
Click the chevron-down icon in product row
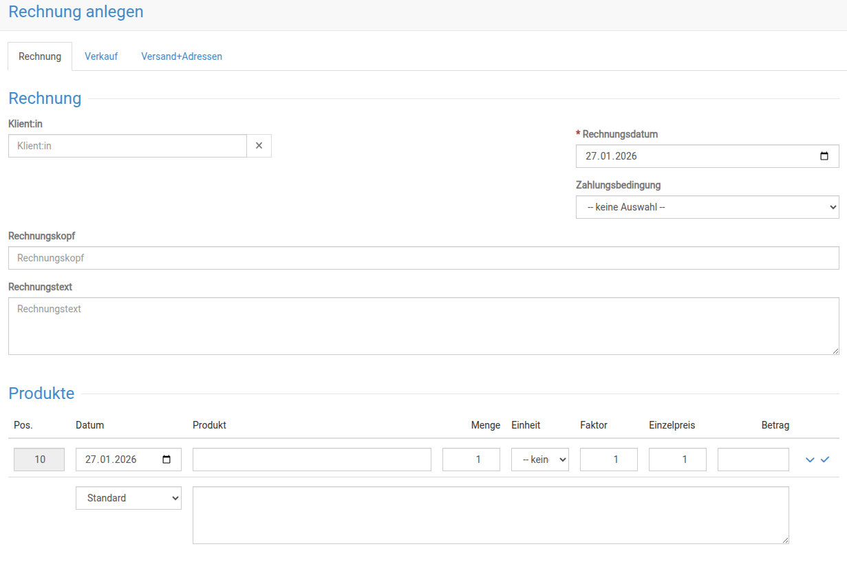[x=810, y=460]
